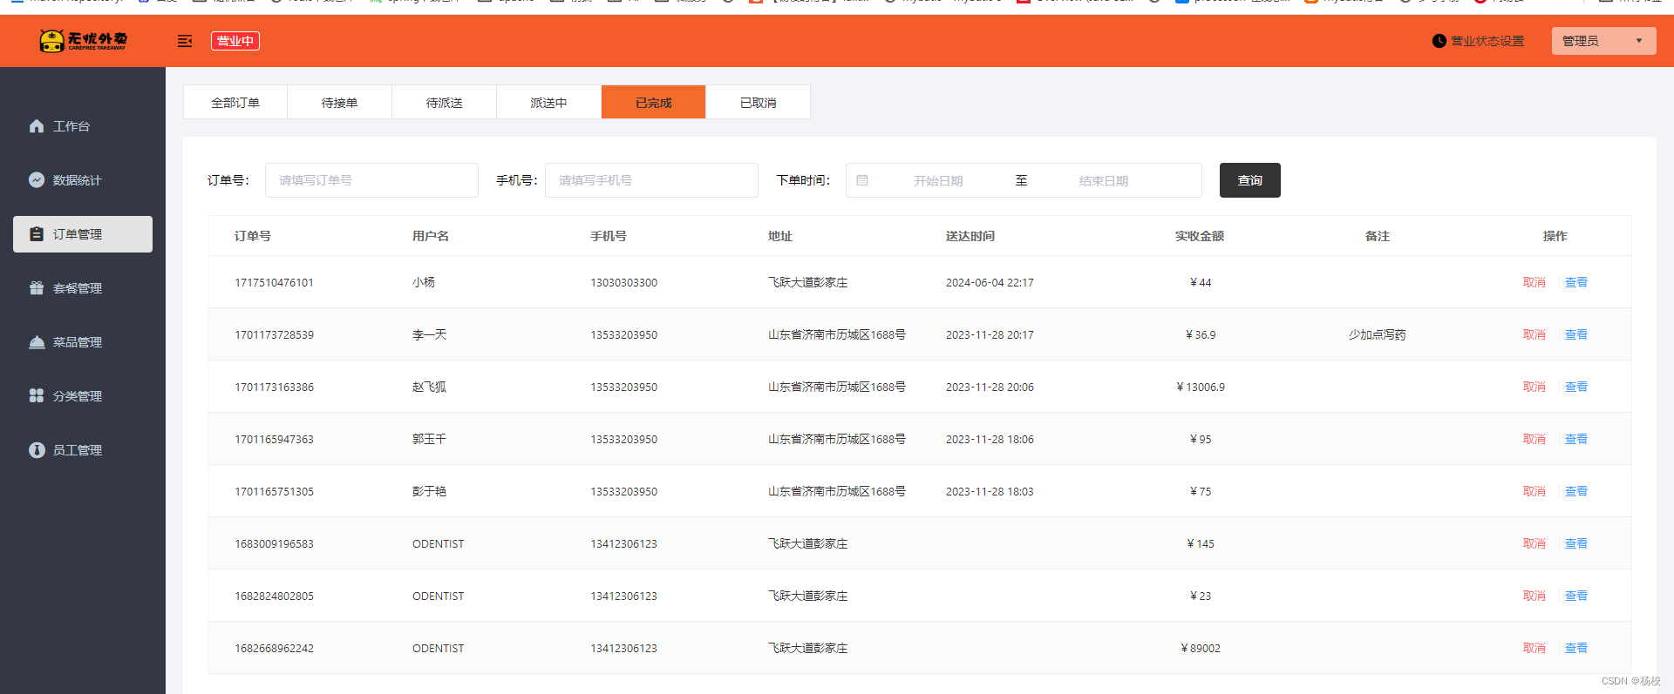Switch to 派送中 tab

tap(549, 102)
